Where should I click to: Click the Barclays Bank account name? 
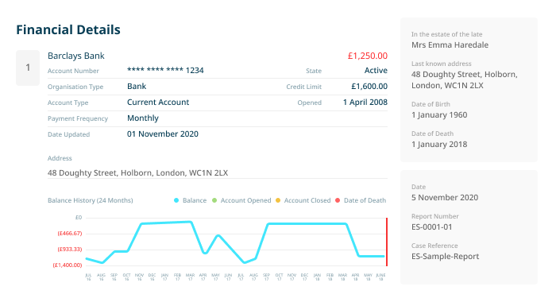point(76,56)
